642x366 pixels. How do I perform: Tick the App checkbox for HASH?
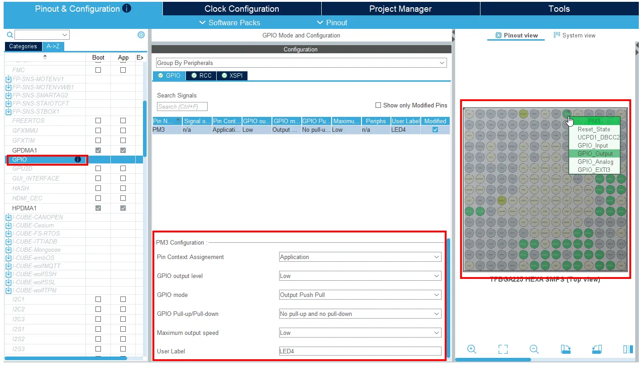pos(123,188)
